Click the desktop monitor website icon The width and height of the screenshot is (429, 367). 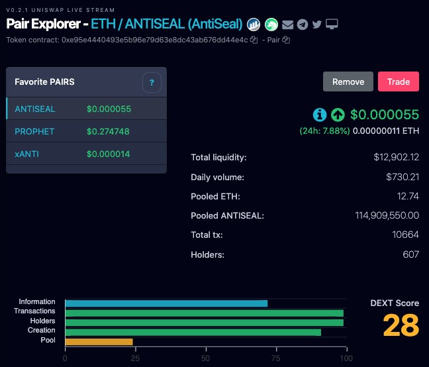(x=332, y=24)
